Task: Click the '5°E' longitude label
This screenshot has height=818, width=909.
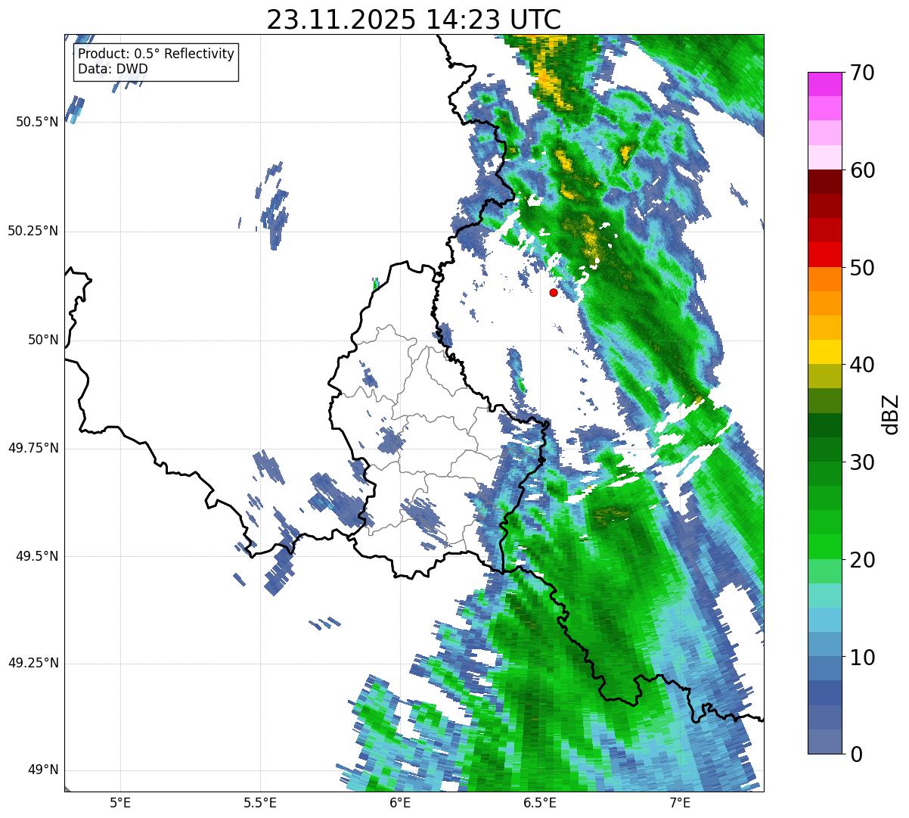Action: point(120,803)
